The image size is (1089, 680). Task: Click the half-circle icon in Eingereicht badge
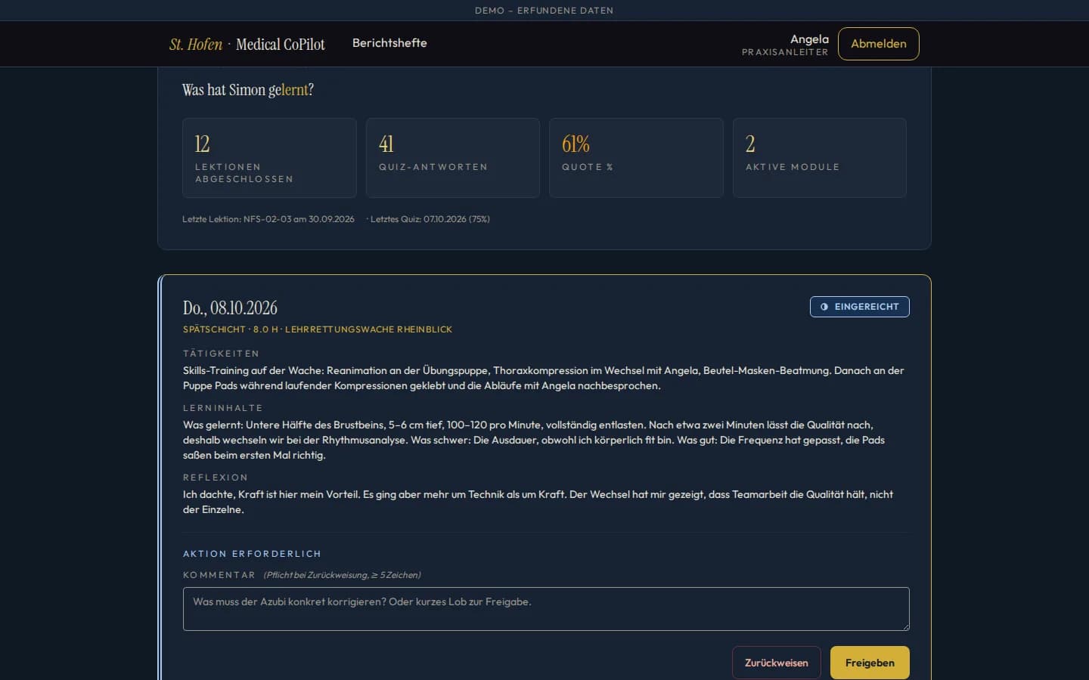click(824, 307)
